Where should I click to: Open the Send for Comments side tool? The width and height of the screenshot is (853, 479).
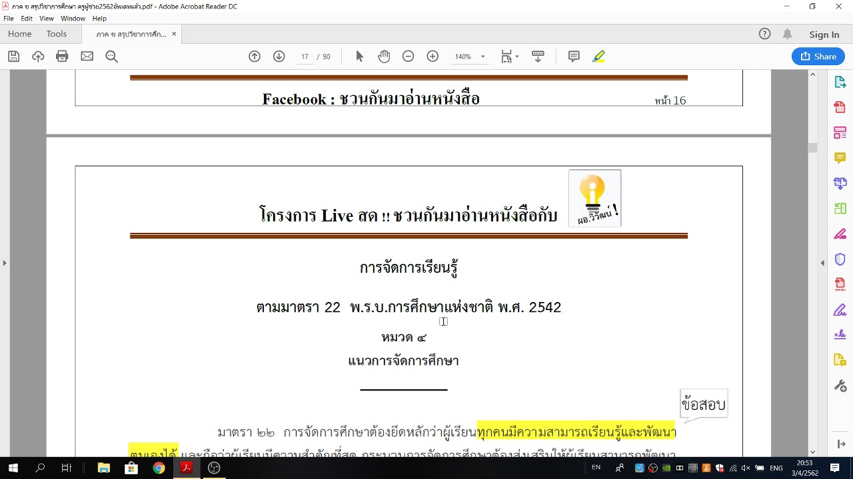tap(840, 360)
